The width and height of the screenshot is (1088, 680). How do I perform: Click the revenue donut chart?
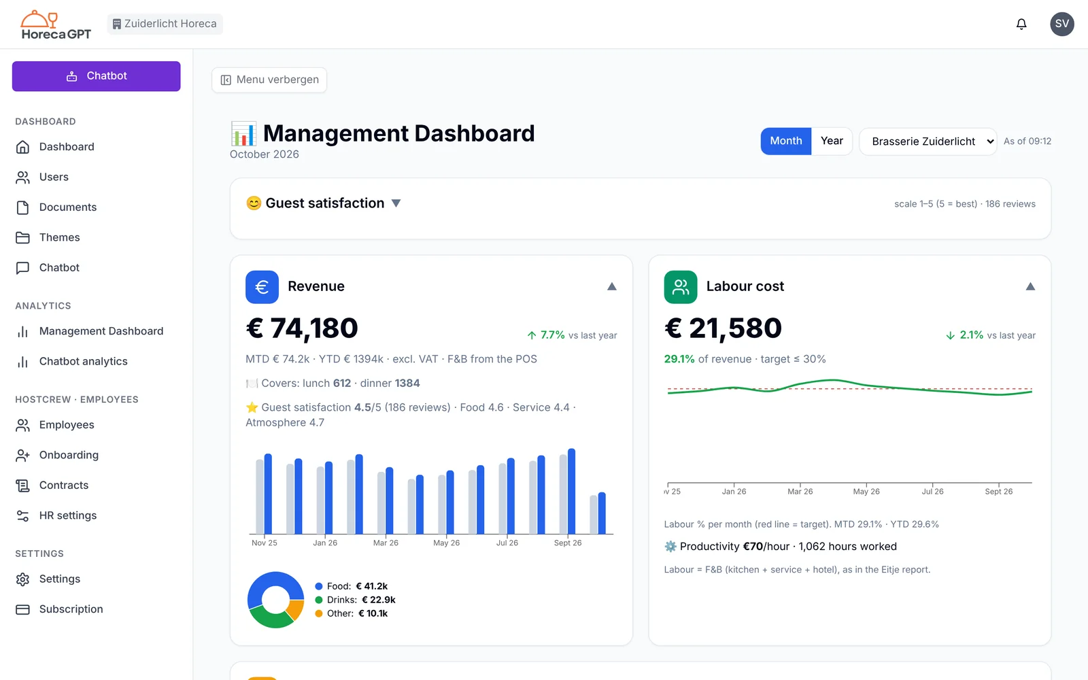(x=275, y=600)
